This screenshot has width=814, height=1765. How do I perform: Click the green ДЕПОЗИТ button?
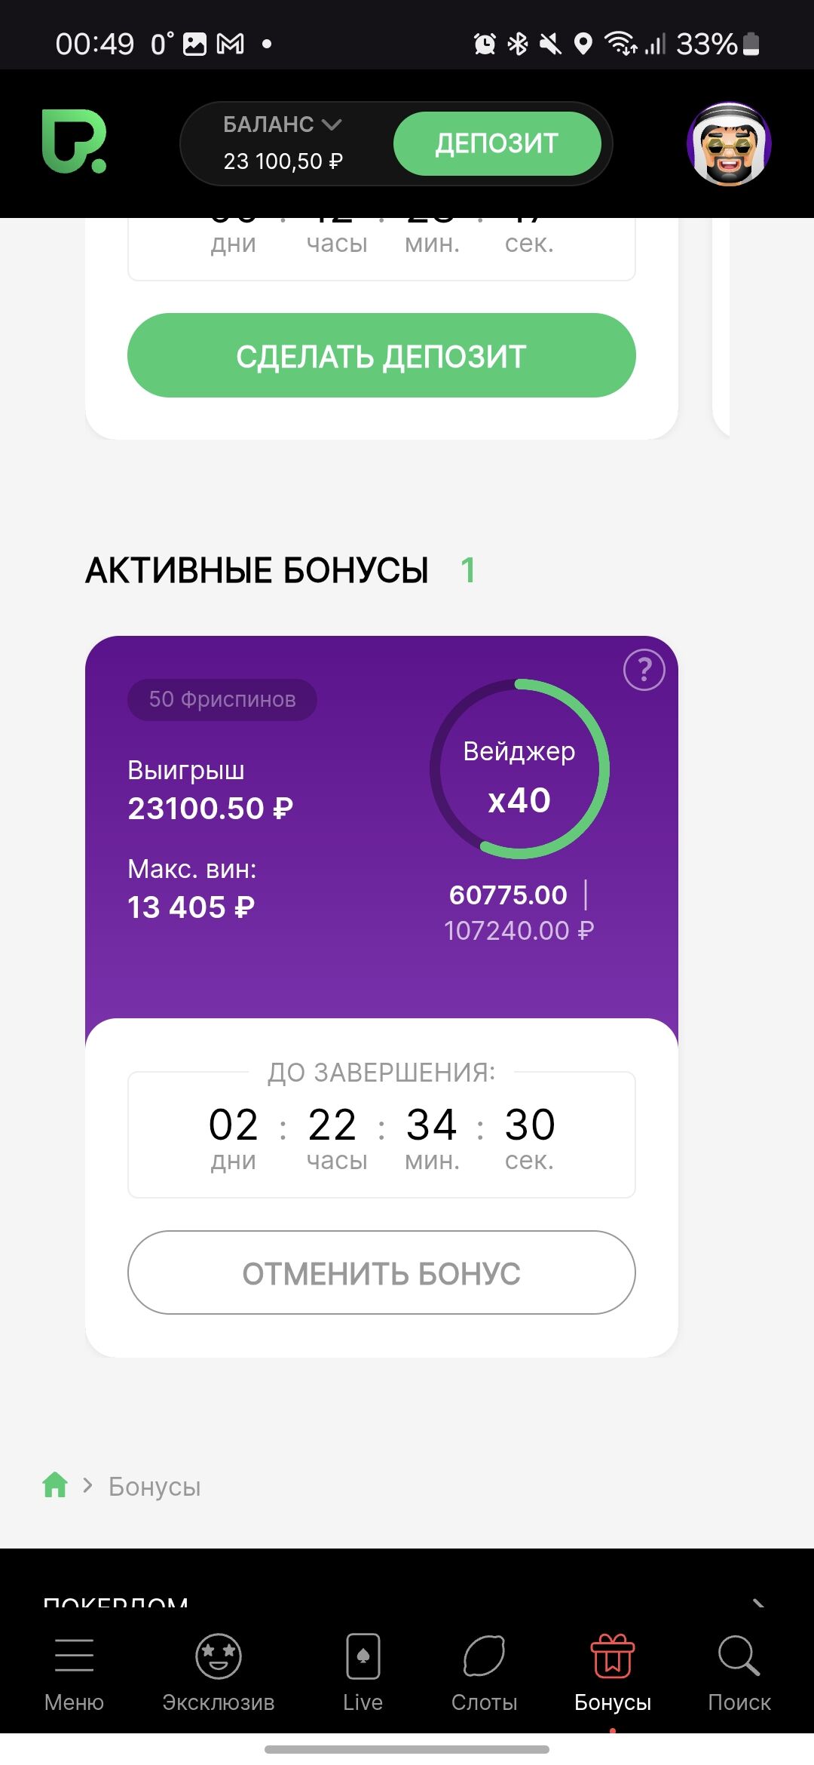[497, 143]
